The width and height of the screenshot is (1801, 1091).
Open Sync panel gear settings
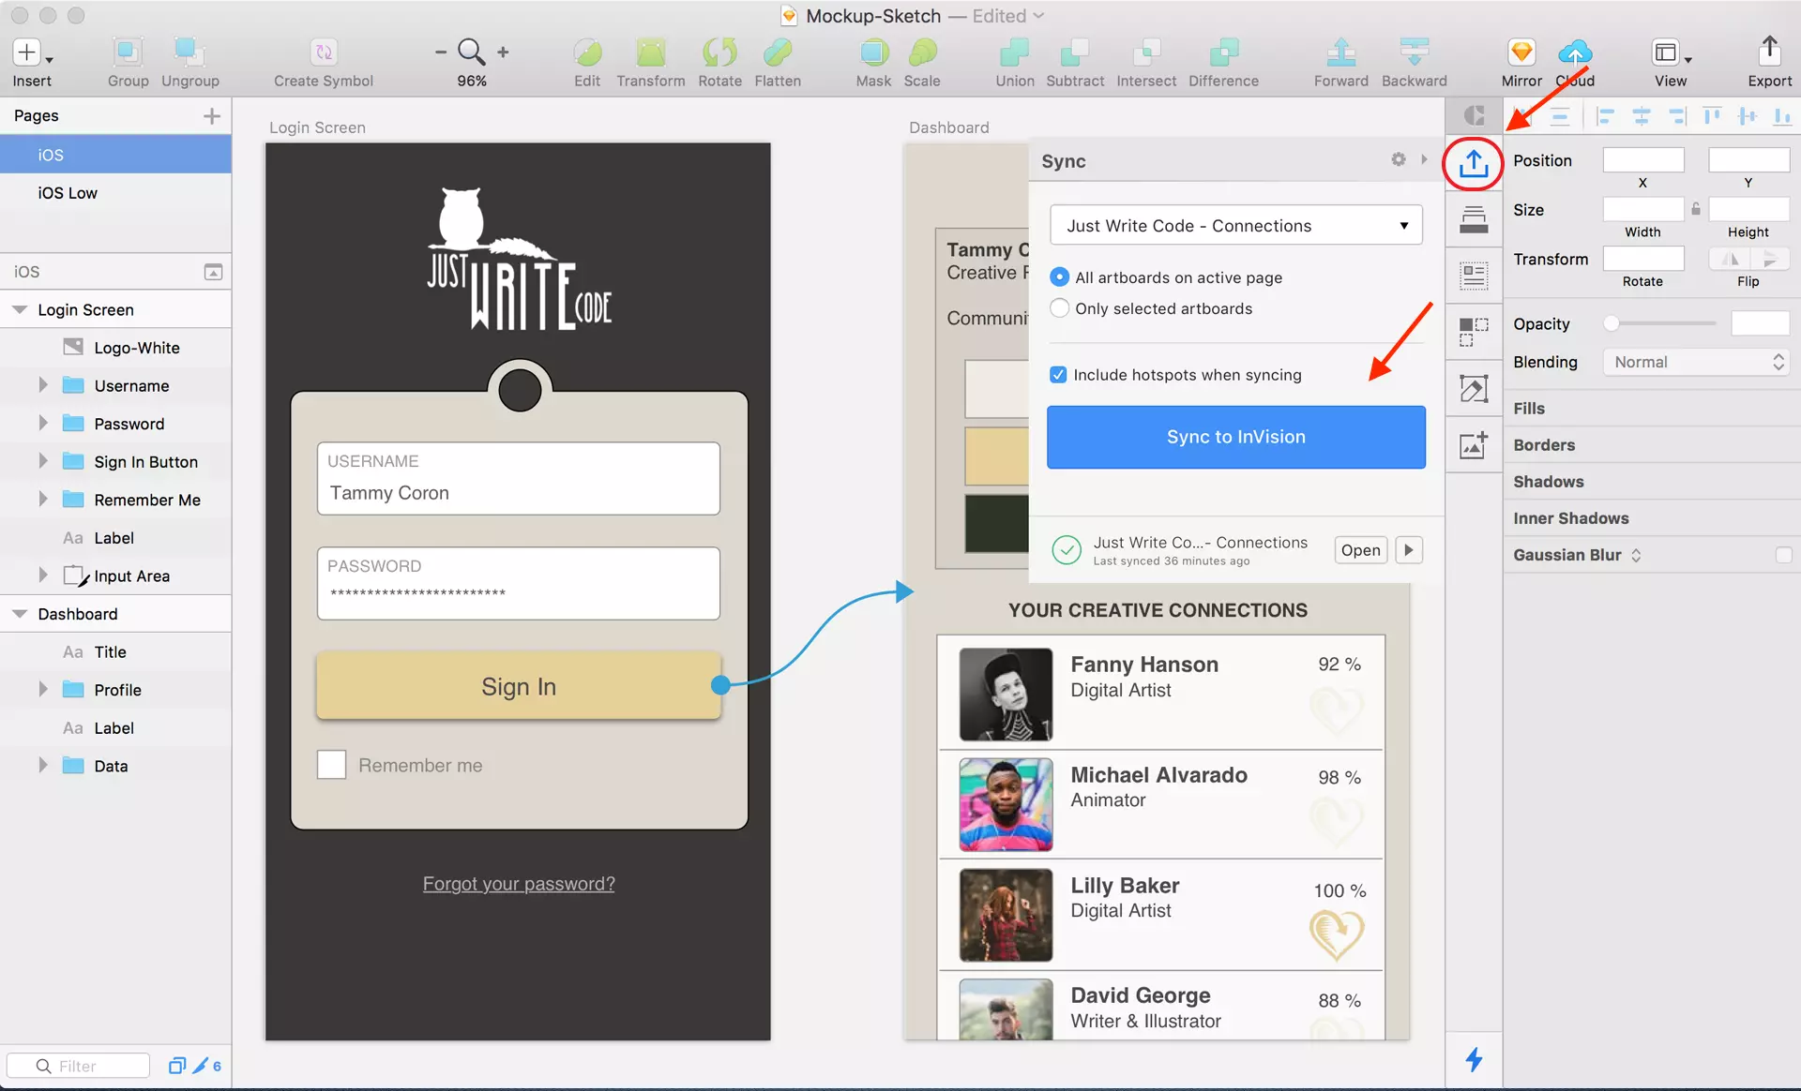[x=1399, y=160]
